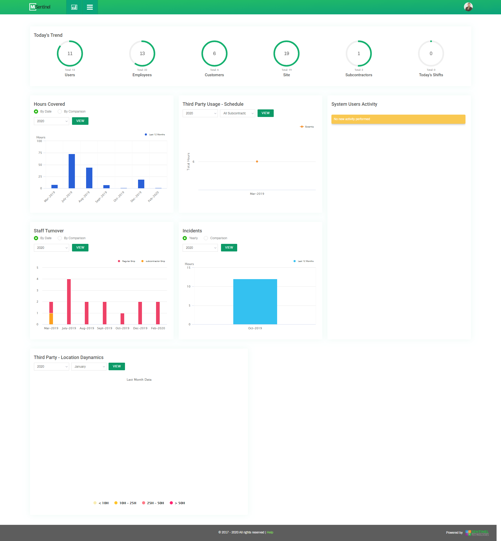501x541 pixels.
Task: Toggle Last 12 Months legend in Incidents
Action: tap(304, 261)
